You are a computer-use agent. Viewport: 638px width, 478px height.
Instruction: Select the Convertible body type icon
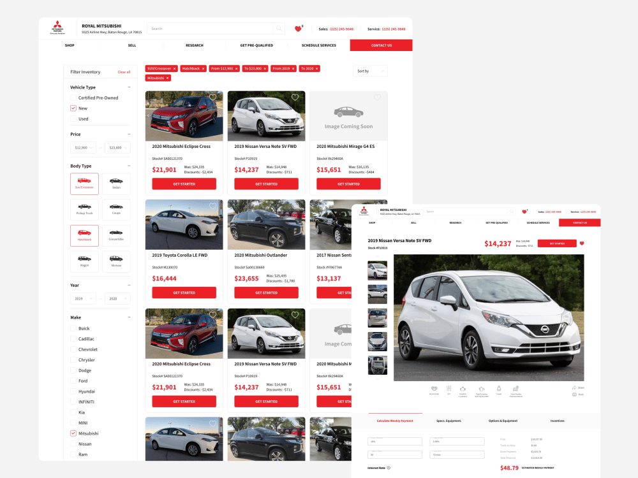click(116, 235)
